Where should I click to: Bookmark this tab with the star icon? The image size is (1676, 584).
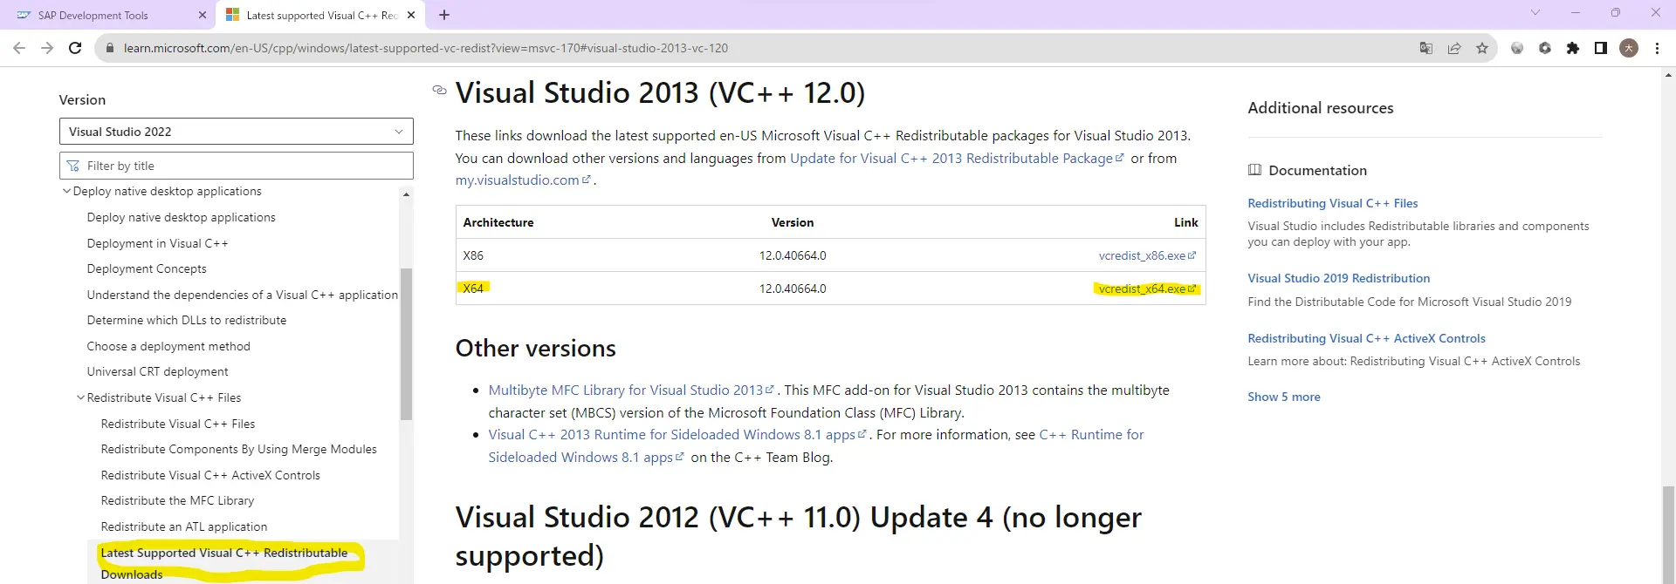(x=1482, y=48)
